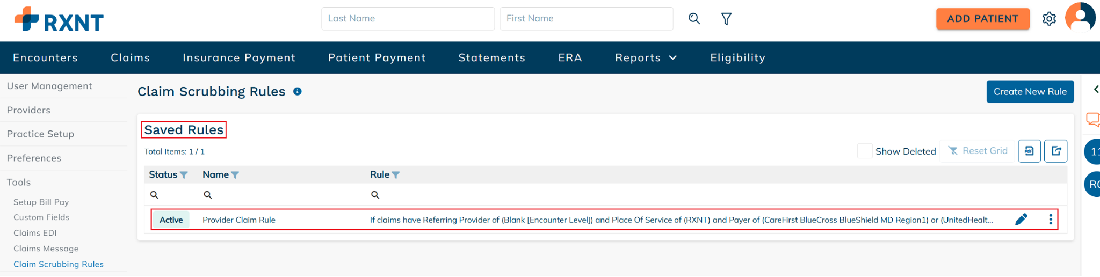
Task: Expand the Reports dropdown menu
Action: [646, 57]
